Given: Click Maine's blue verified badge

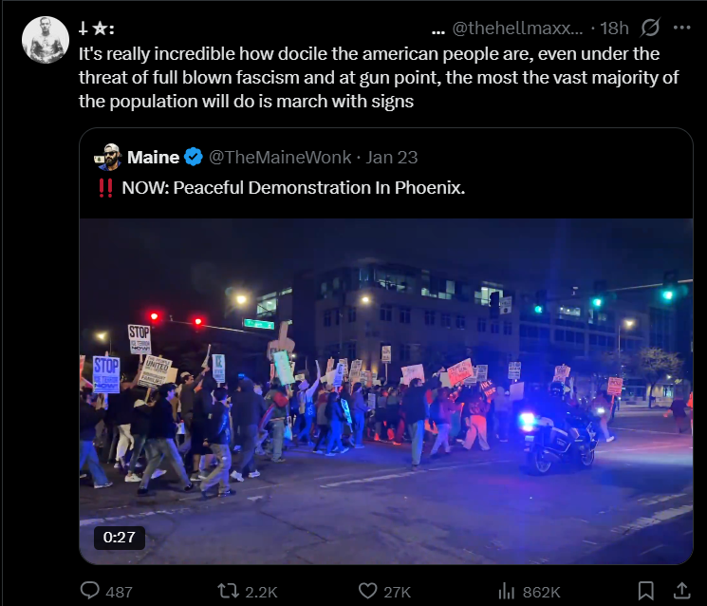Looking at the screenshot, I should pos(194,157).
